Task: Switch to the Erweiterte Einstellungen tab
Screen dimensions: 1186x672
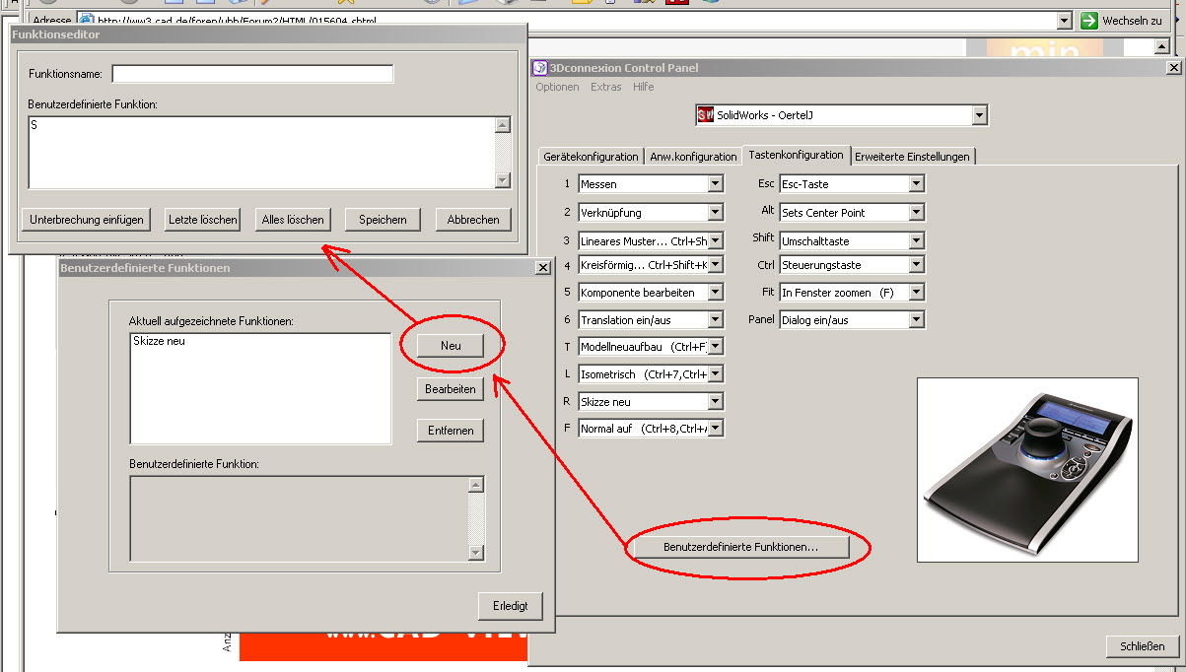Action: pyautogui.click(x=913, y=157)
